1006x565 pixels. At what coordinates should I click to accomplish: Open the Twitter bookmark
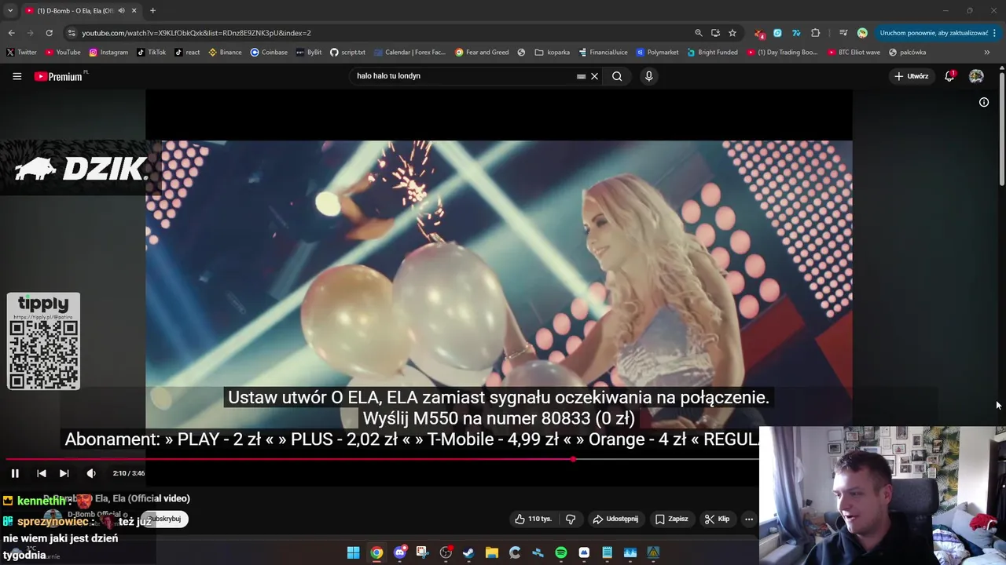click(21, 53)
